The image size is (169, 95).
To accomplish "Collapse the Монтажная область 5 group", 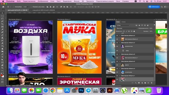I will 120,61.
